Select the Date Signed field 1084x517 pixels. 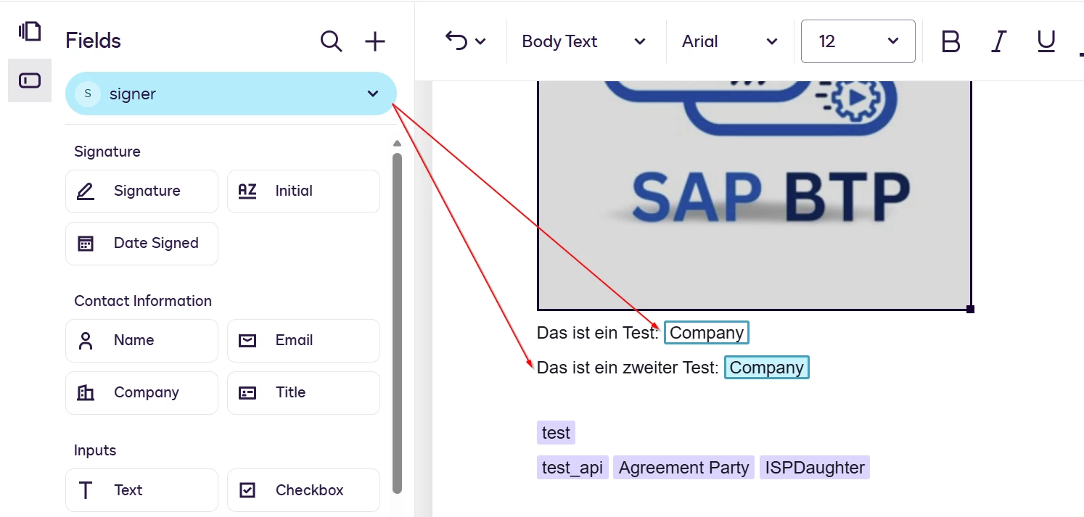coord(141,244)
